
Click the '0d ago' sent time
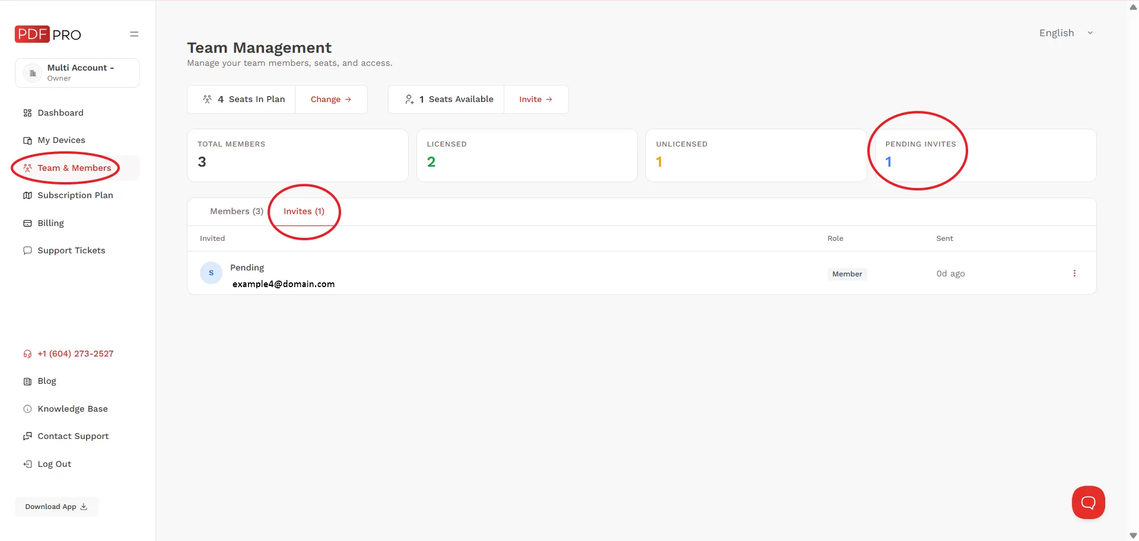point(950,273)
